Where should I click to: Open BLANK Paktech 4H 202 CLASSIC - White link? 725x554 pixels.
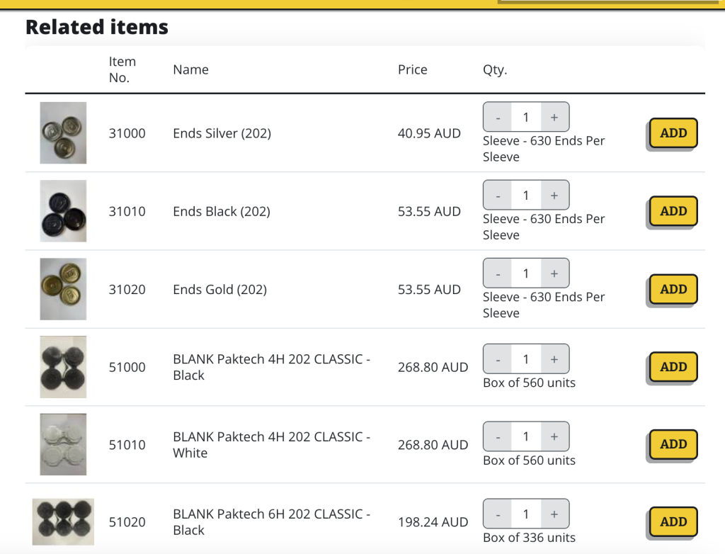pos(271,445)
